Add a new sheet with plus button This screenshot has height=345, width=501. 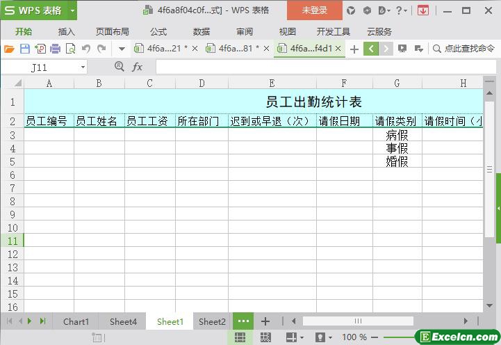pyautogui.click(x=265, y=321)
